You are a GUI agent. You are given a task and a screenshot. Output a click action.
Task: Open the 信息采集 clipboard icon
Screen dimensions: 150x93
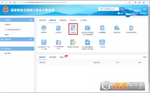click(58, 28)
